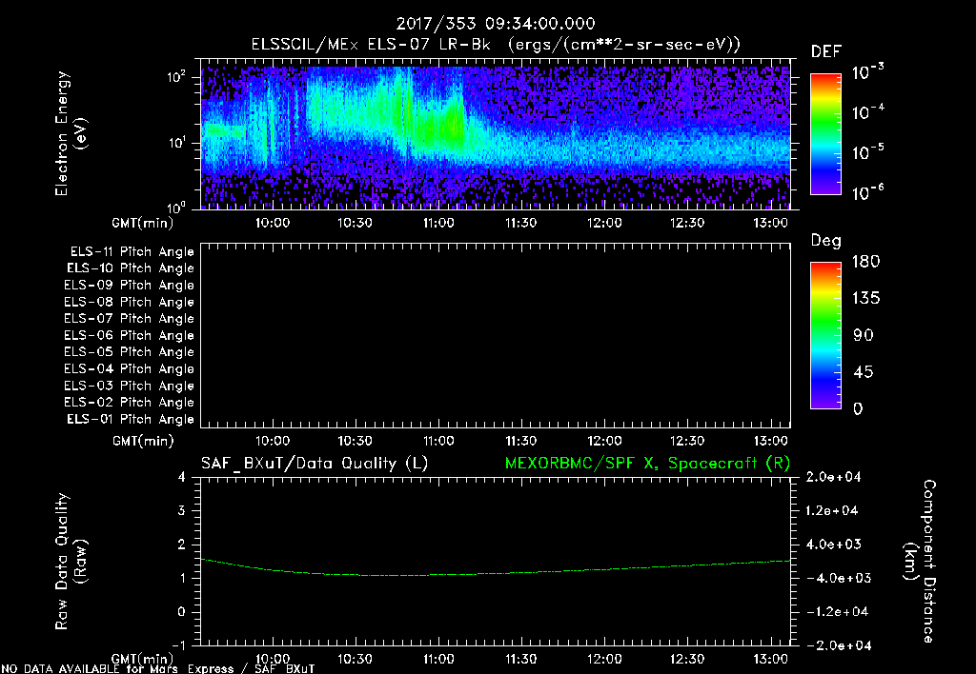Image resolution: width=976 pixels, height=674 pixels.
Task: Select the ELS-07 Pitch Angle row label
Action: (129, 318)
